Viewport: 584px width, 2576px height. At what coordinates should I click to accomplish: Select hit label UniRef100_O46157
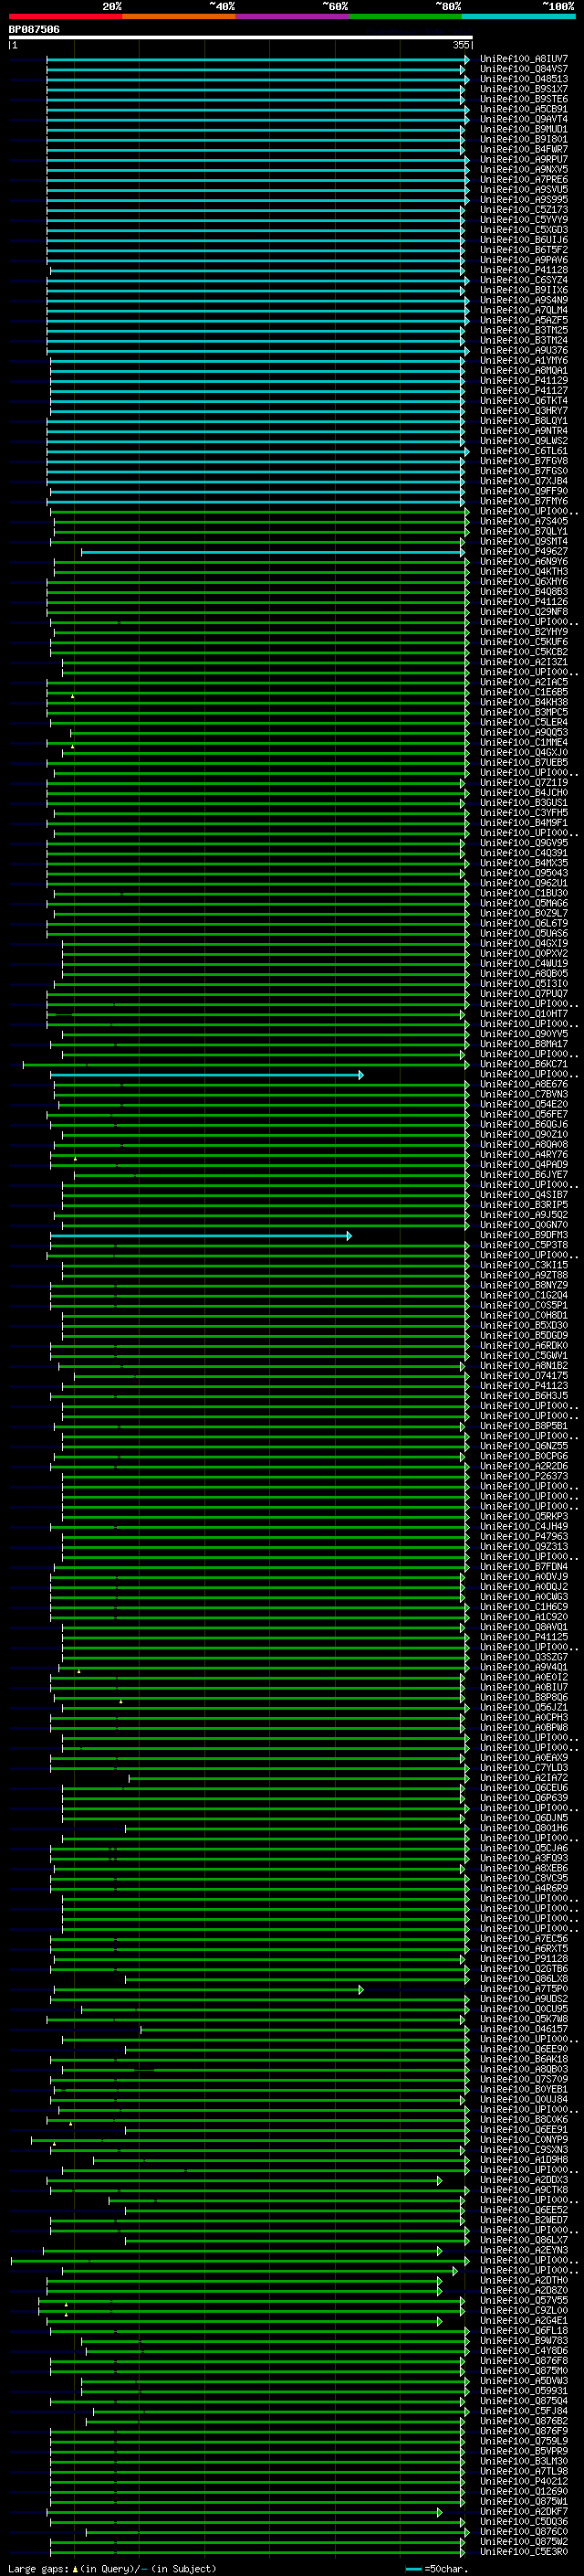[524, 2029]
